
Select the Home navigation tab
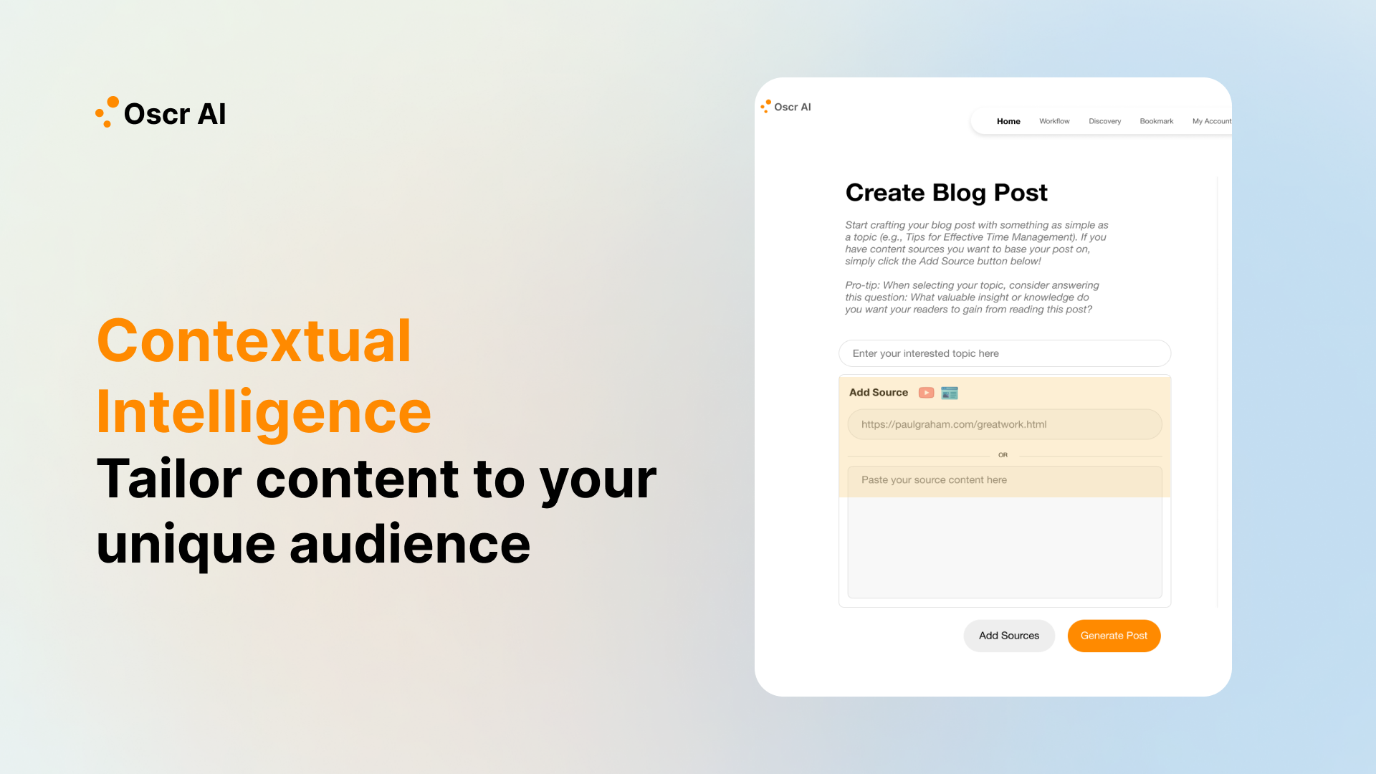pos(1008,121)
